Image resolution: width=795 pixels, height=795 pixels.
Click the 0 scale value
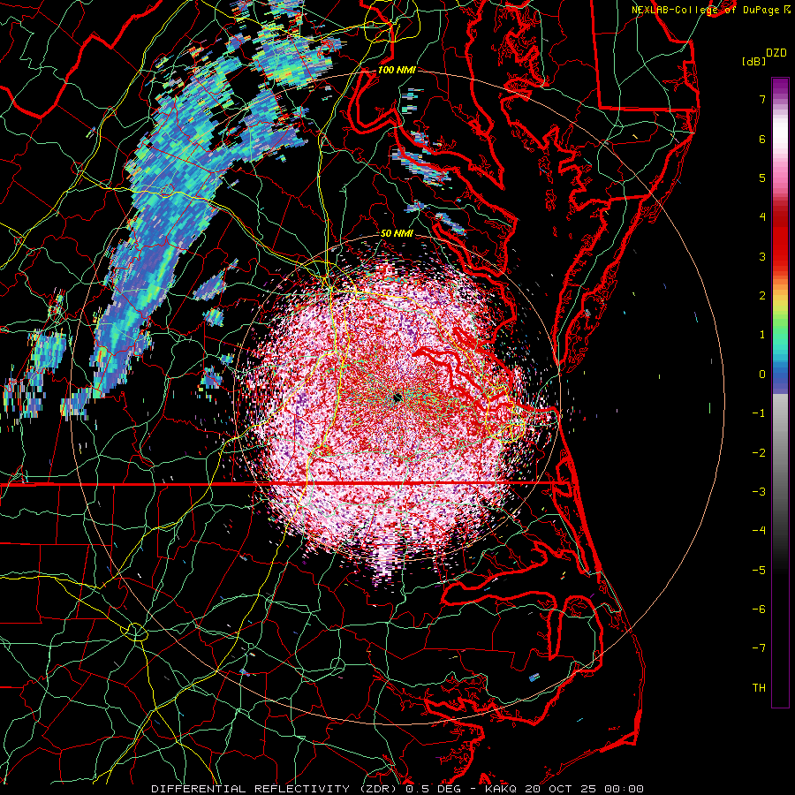[762, 375]
